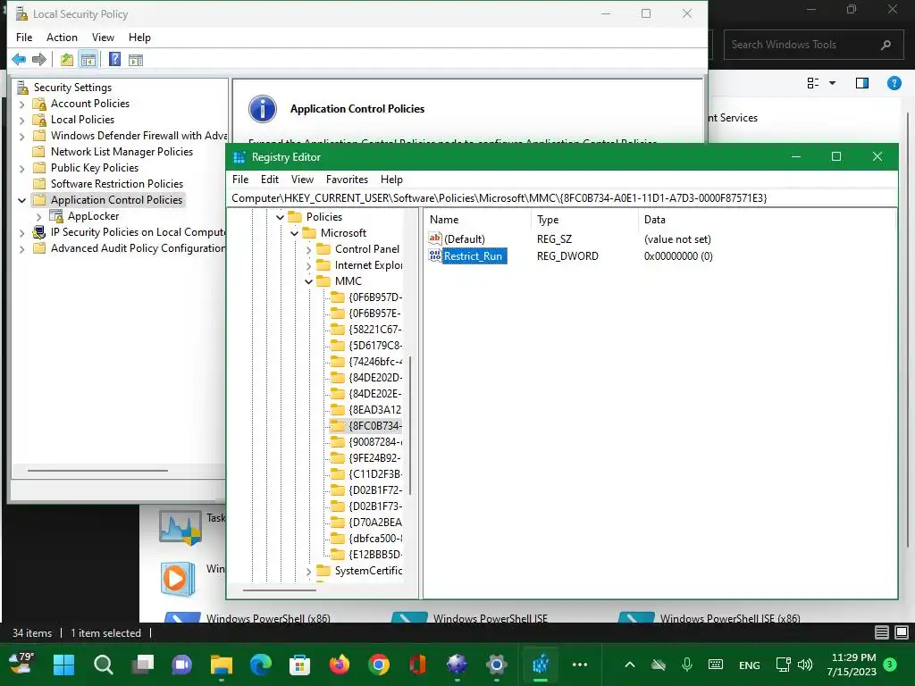This screenshot has width=915, height=686.
Task: Select Network List Manager Policies node
Action: click(x=122, y=152)
